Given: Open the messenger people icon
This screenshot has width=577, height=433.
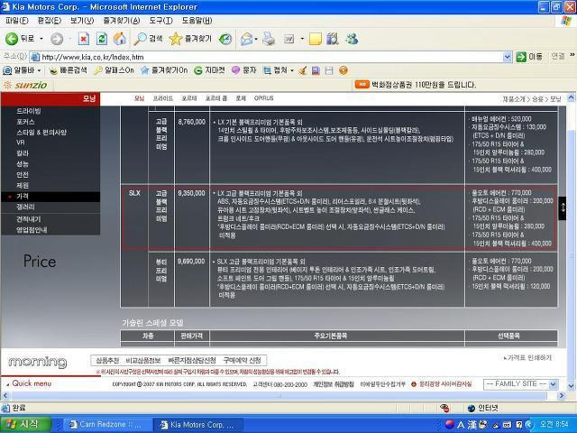Looking at the screenshot, I should pos(352,39).
